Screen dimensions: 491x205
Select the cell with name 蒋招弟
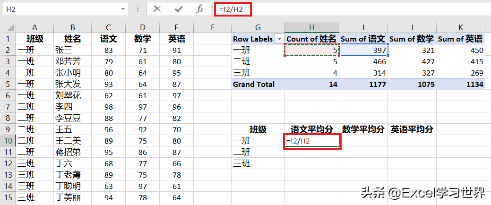(x=73, y=152)
